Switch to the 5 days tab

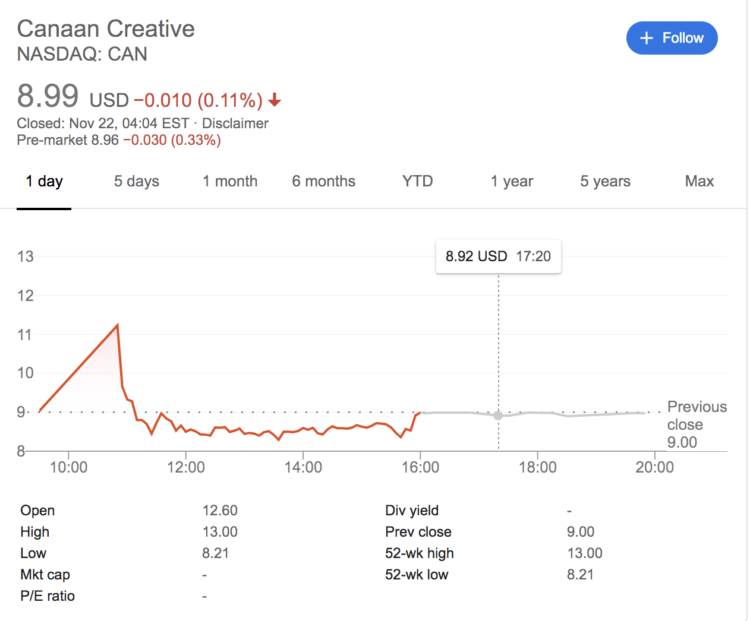(136, 181)
